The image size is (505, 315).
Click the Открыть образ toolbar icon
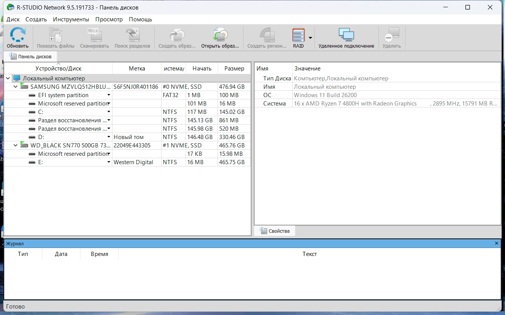pyautogui.click(x=220, y=35)
